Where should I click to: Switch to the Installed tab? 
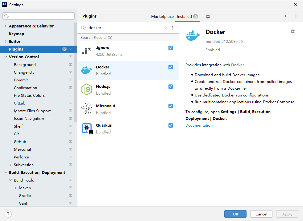coord(187,17)
